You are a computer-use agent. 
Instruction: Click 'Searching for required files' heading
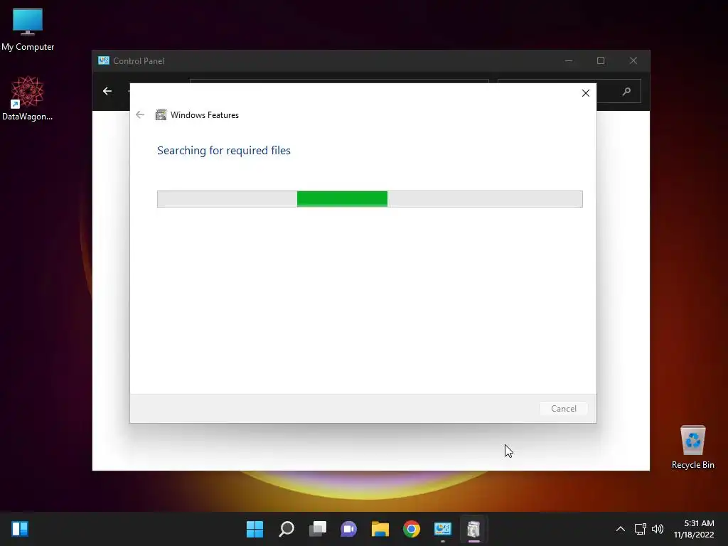coord(224,151)
